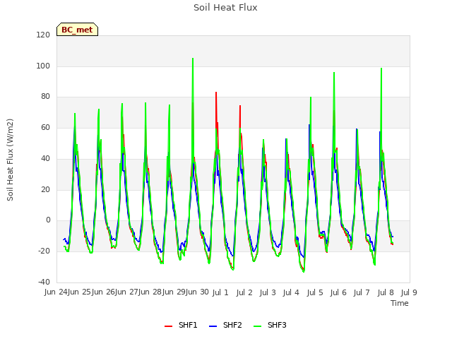Click the y-axis tick label 100
This screenshot has height=339, width=452.
pos(43,66)
